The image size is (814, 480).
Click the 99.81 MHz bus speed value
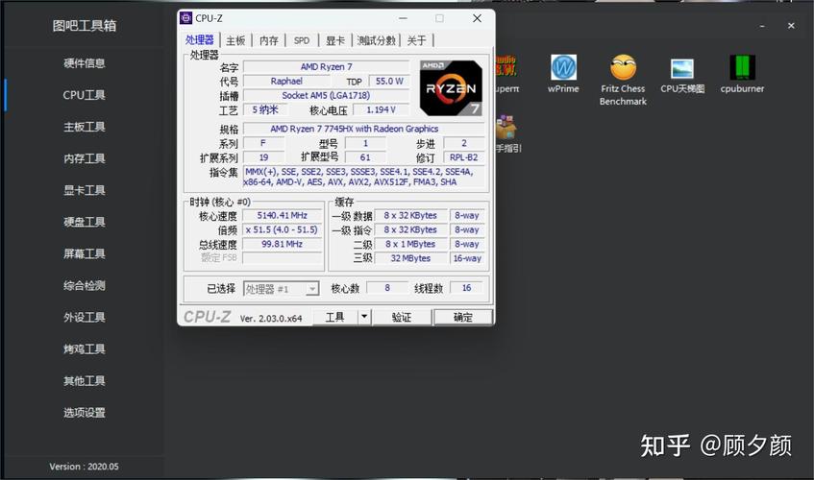[282, 244]
